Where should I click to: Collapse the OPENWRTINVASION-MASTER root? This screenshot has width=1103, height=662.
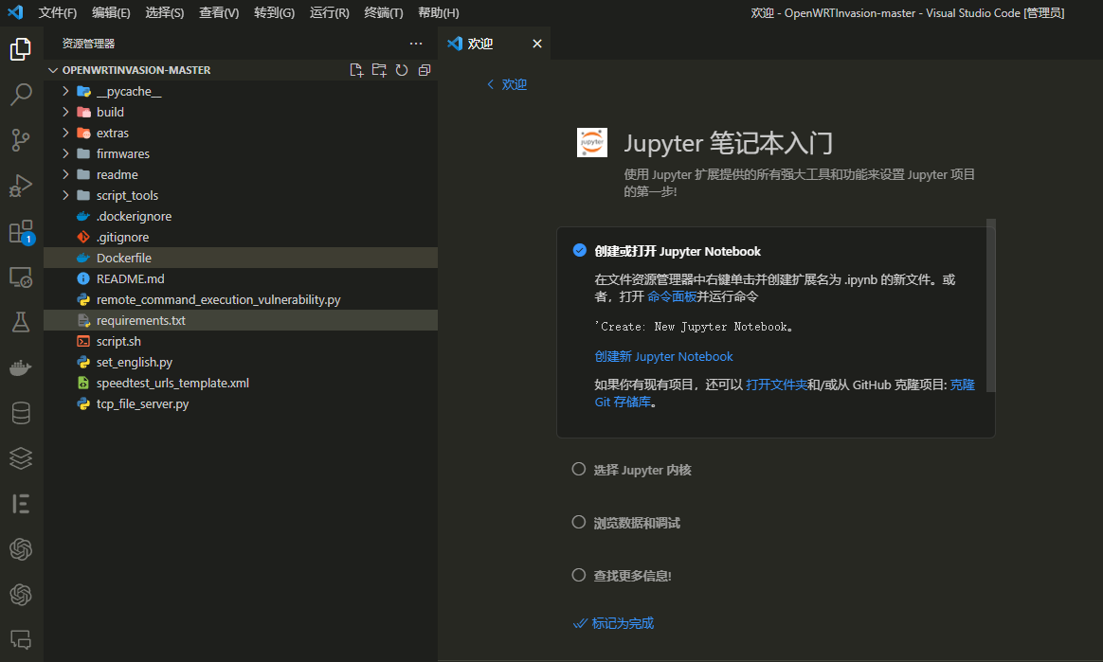point(53,69)
